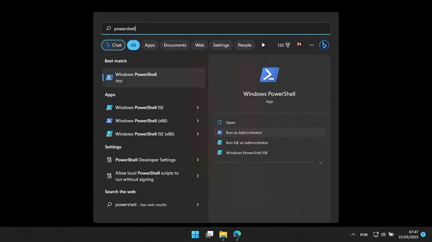Screen dimensions: 432x242
Task: Switch to the Apps filter tab
Action: pyautogui.click(x=150, y=45)
